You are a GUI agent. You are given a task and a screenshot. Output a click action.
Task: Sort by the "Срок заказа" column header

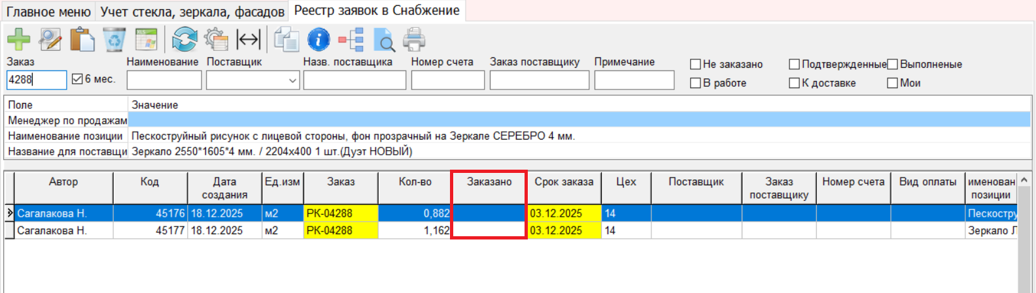[564, 182]
